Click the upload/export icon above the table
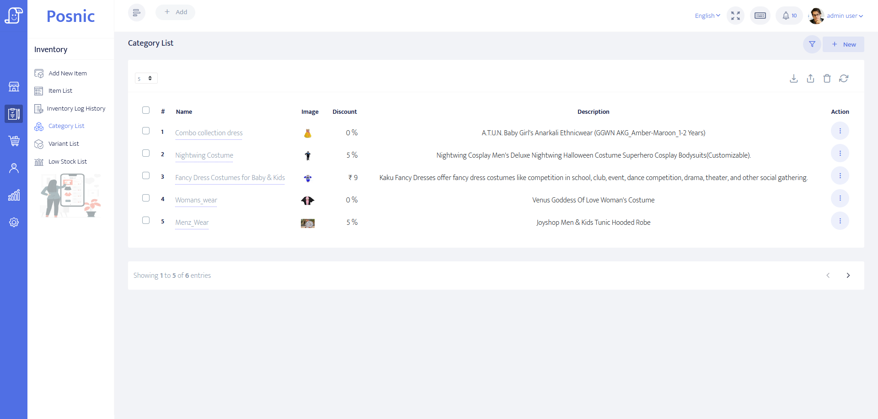This screenshot has width=878, height=419. (810, 79)
